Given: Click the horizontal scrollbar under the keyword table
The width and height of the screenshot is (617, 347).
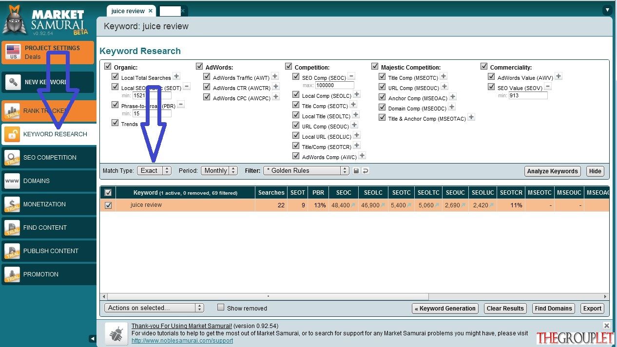Looking at the screenshot, I should [354, 296].
